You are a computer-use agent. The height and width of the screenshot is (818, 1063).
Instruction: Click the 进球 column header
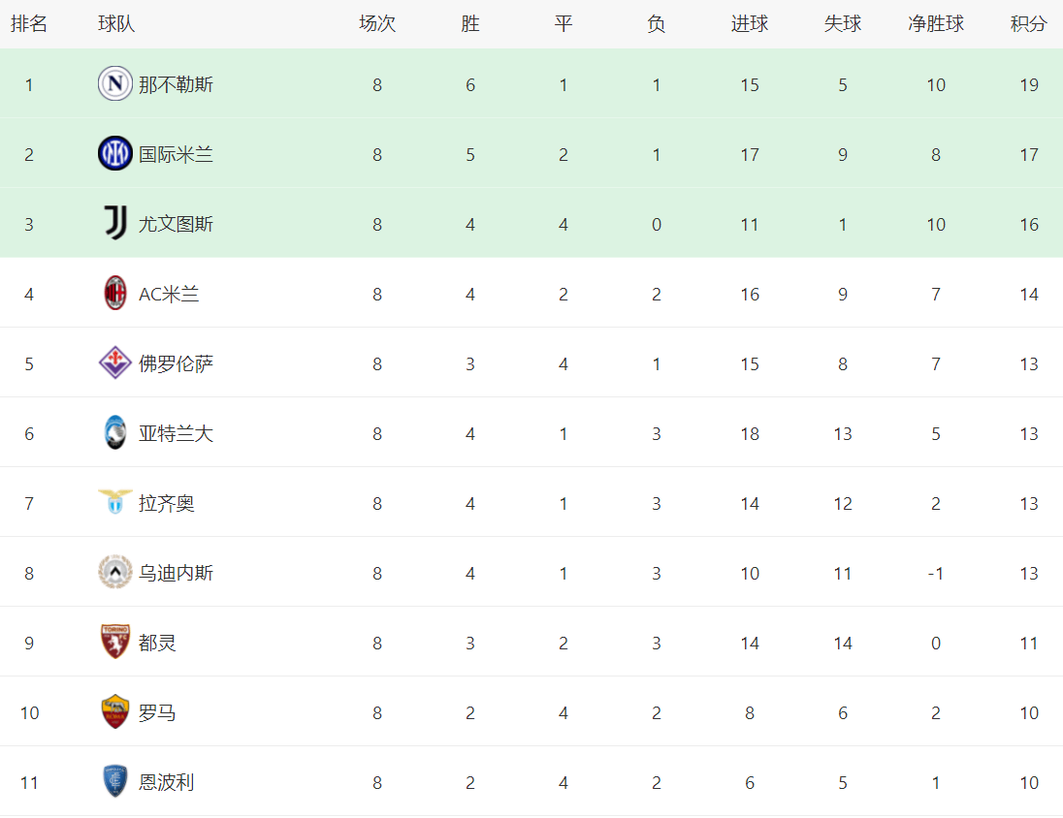point(749,24)
